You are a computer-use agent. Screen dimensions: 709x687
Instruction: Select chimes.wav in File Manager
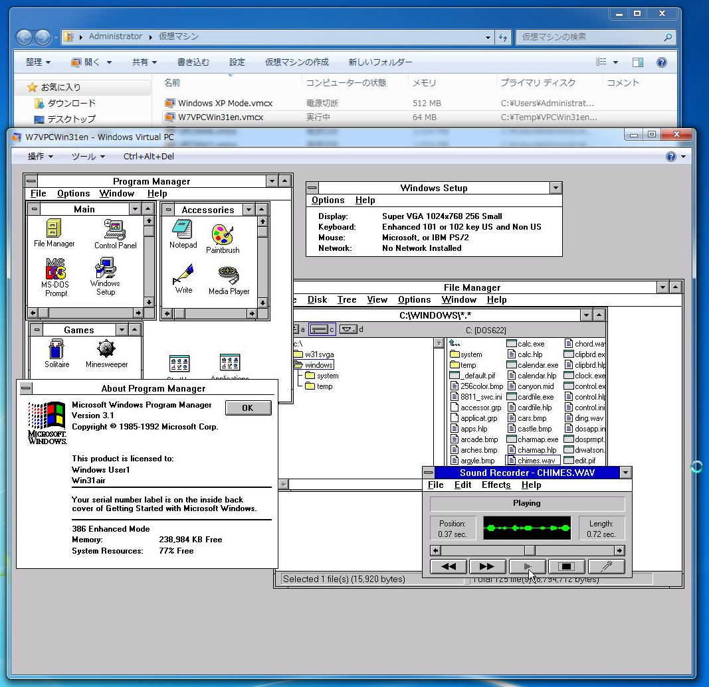533,461
